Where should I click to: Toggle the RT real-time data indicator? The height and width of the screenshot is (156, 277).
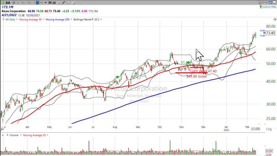267,3
